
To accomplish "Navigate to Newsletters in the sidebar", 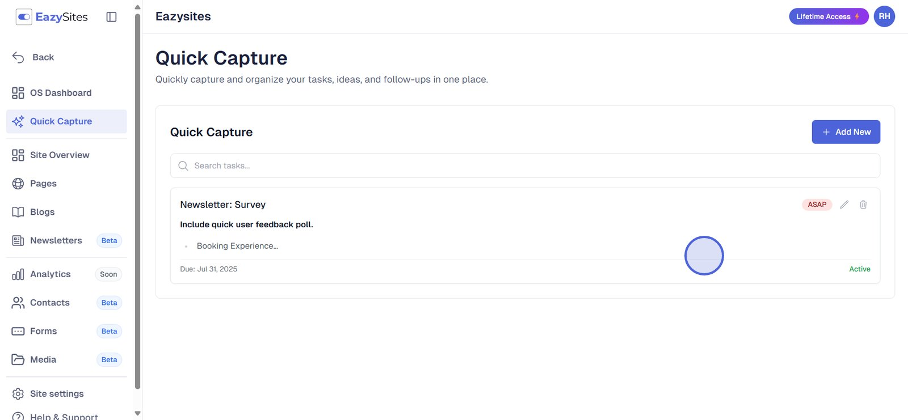I will 56,240.
